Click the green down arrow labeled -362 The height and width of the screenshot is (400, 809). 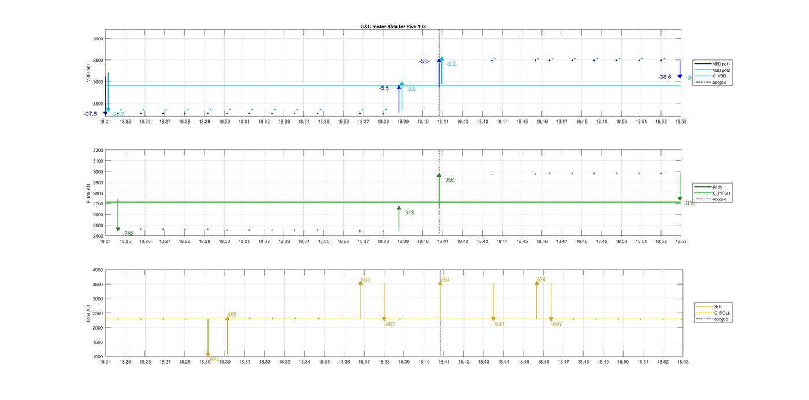[118, 215]
